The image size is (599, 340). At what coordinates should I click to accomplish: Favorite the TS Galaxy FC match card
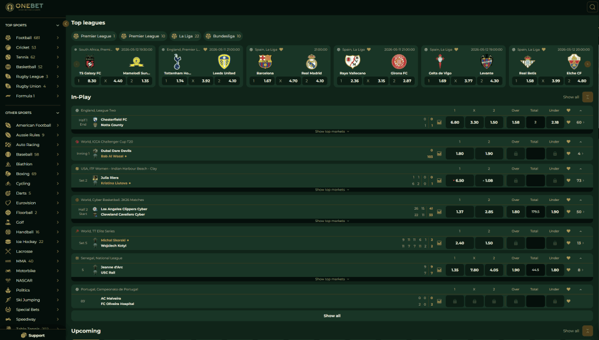[x=117, y=50]
